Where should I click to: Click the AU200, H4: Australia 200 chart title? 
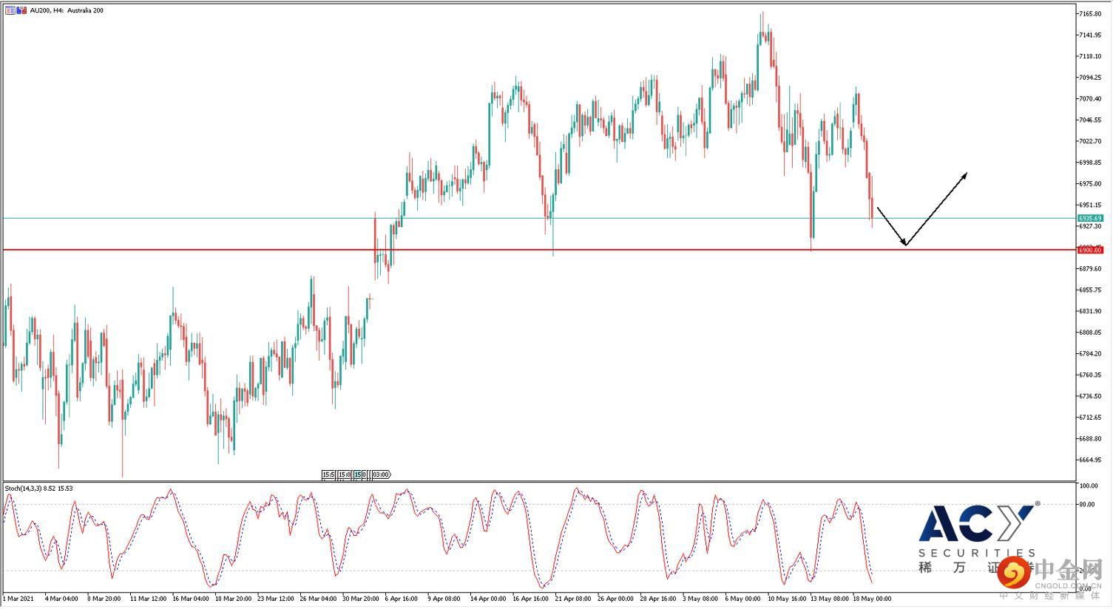(67, 10)
